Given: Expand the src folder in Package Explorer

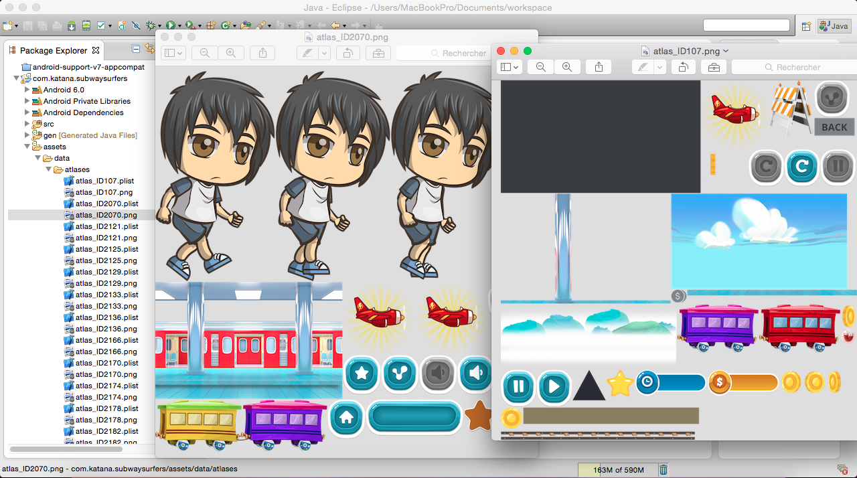Looking at the screenshot, I should click(x=27, y=124).
